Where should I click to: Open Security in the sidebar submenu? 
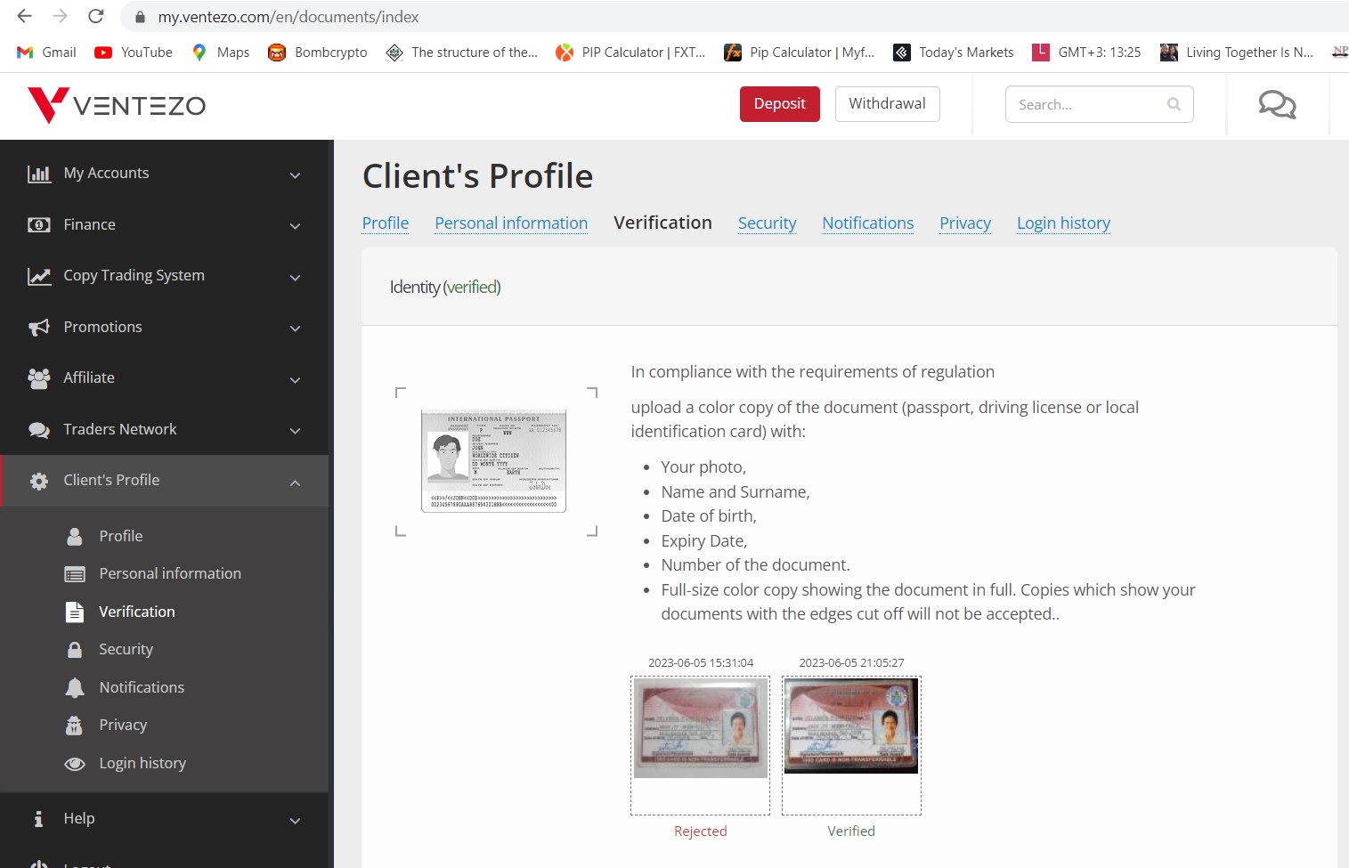(126, 650)
